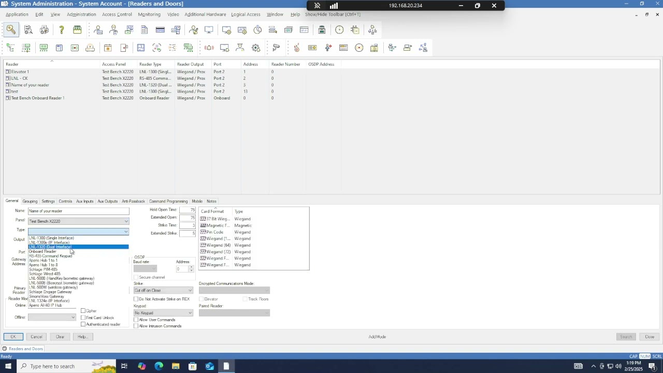Screen dimensions: 663x373
Task: Click the guard/officer icon in the second toolbar
Action: coord(240,48)
